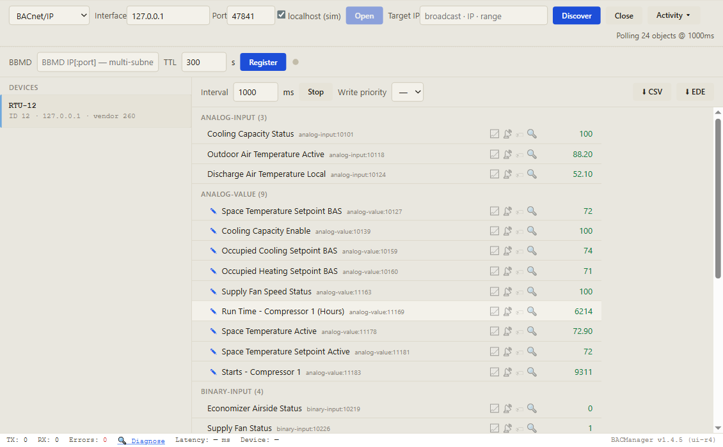This screenshot has height=447, width=723.
Task: Open the Diagnose link in status bar
Action: (148, 441)
